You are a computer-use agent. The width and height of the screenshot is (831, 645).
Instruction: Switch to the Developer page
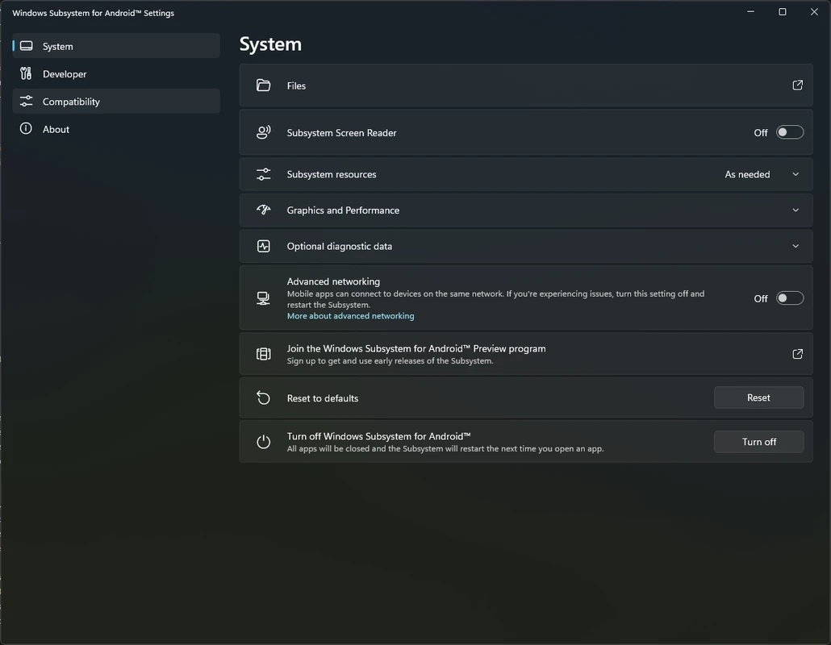click(65, 74)
